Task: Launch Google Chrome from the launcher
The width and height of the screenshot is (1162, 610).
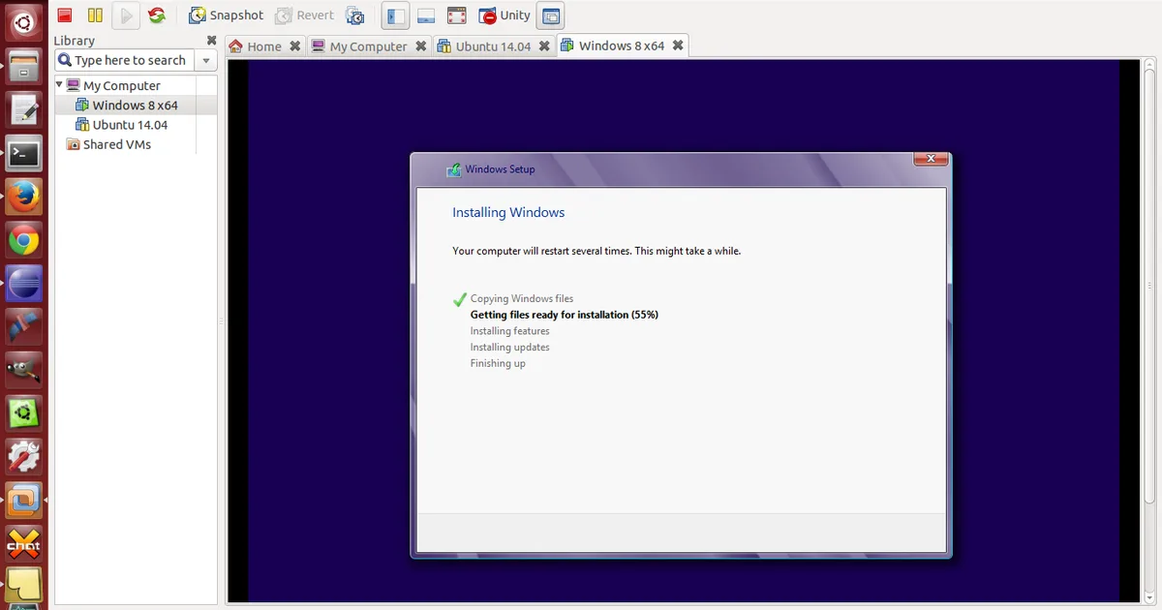Action: coord(24,240)
